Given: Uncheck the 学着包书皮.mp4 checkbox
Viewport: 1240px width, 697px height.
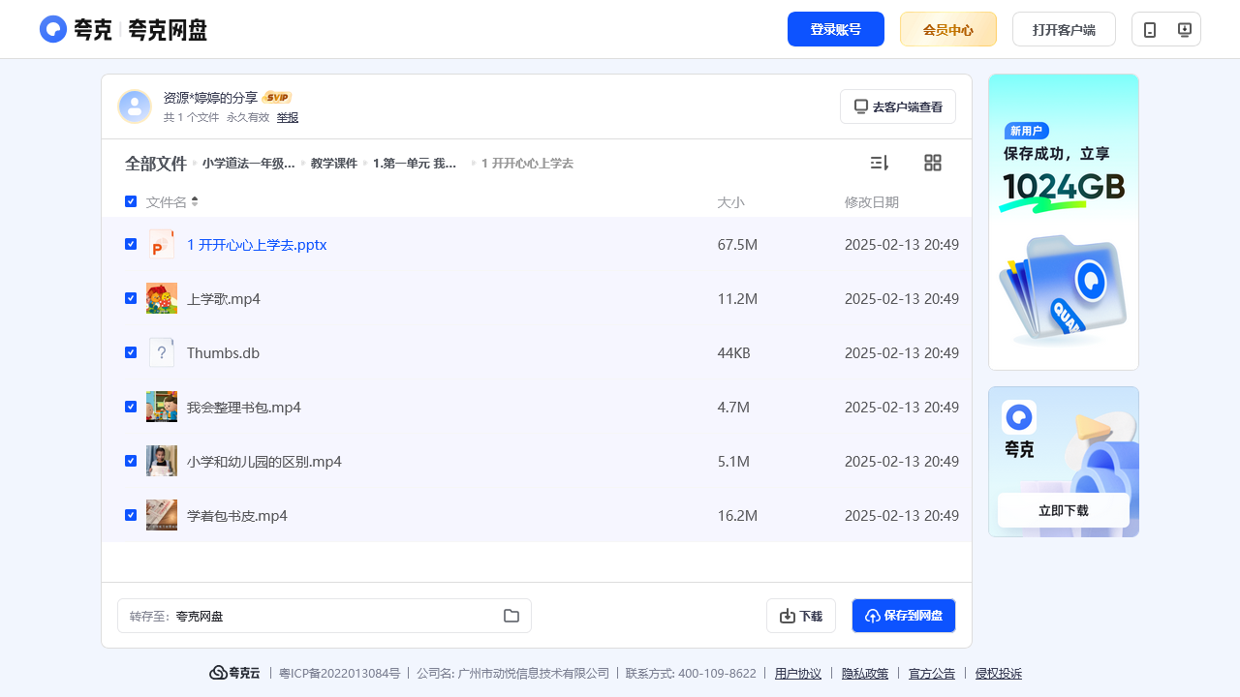Looking at the screenshot, I should pyautogui.click(x=131, y=515).
